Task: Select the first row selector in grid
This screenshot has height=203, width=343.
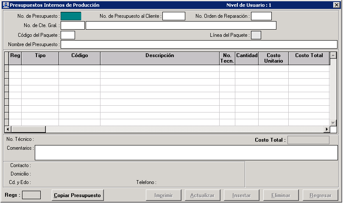Action: pos(6,69)
